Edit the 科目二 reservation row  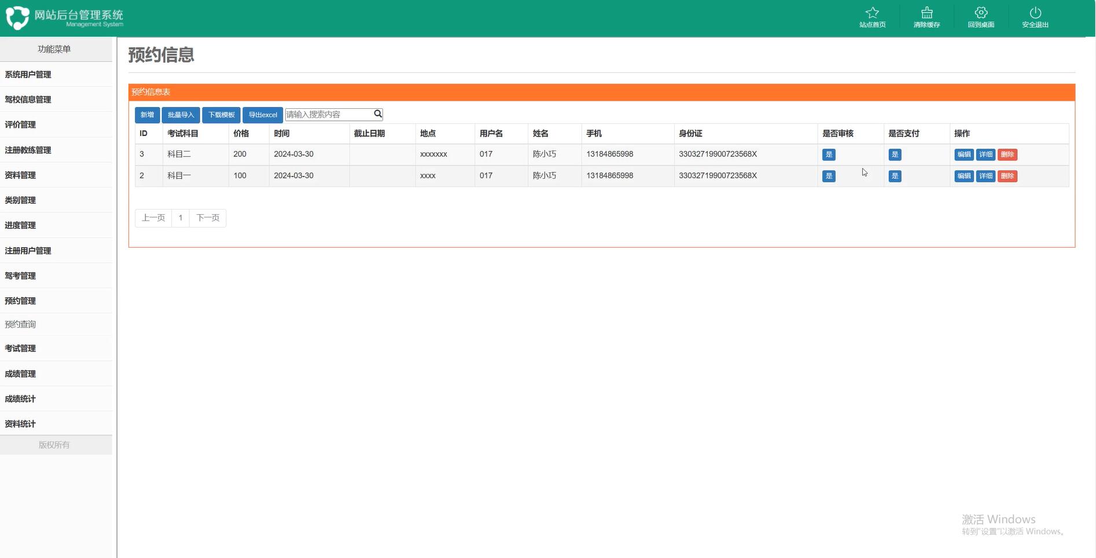[x=963, y=155]
